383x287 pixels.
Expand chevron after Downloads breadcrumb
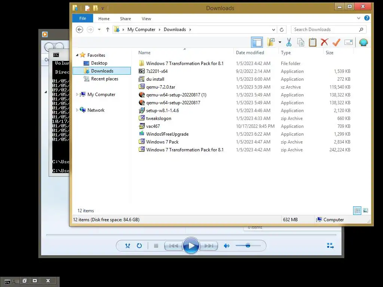pyautogui.click(x=190, y=30)
